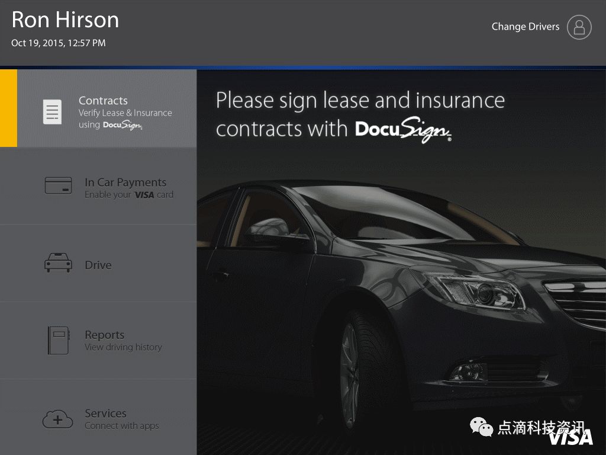Click the car headlight in the image

click(x=475, y=291)
